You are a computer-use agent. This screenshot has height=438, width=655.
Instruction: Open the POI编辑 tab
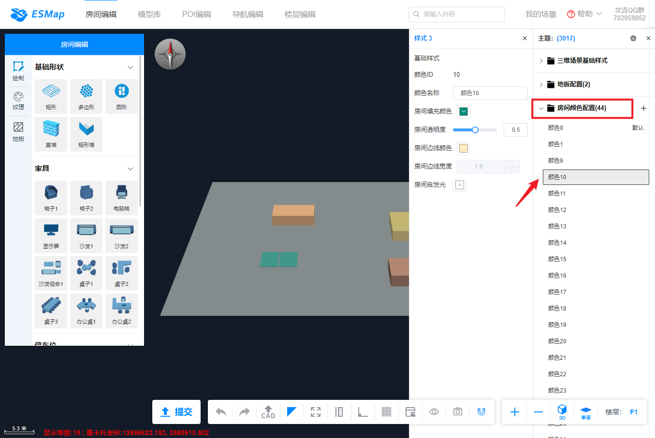pos(197,14)
